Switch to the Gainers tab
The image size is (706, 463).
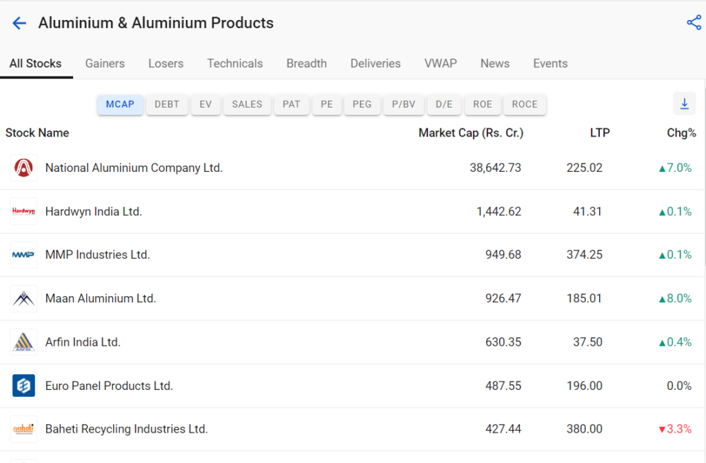105,63
